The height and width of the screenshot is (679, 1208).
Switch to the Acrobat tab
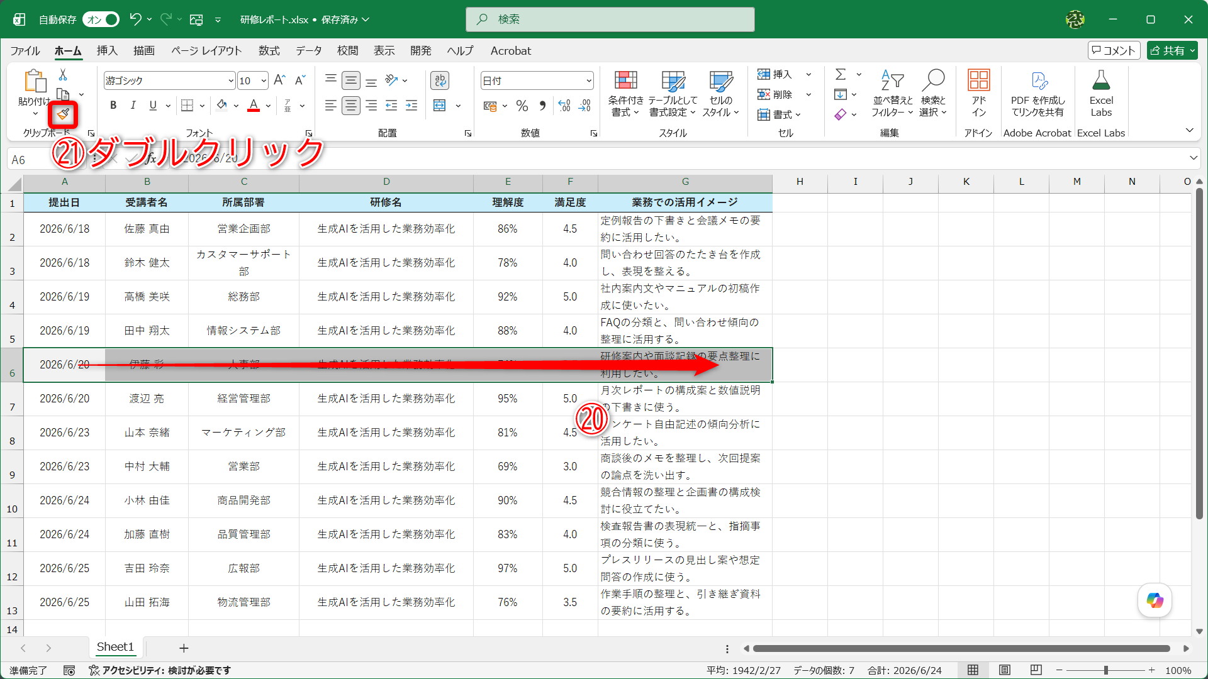point(511,51)
